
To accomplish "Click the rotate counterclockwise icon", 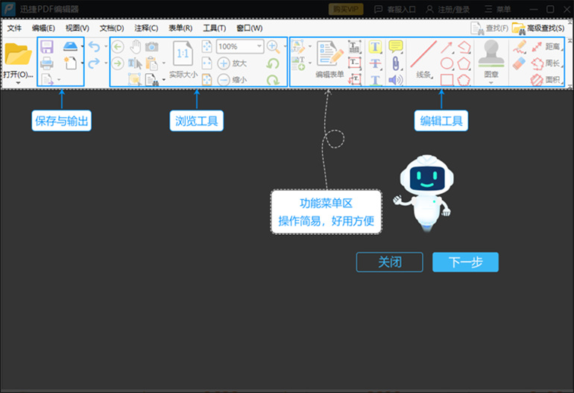I will 273,63.
